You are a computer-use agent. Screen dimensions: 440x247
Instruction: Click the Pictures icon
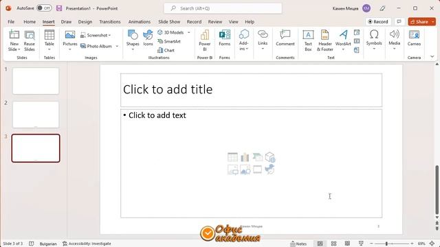(70, 35)
